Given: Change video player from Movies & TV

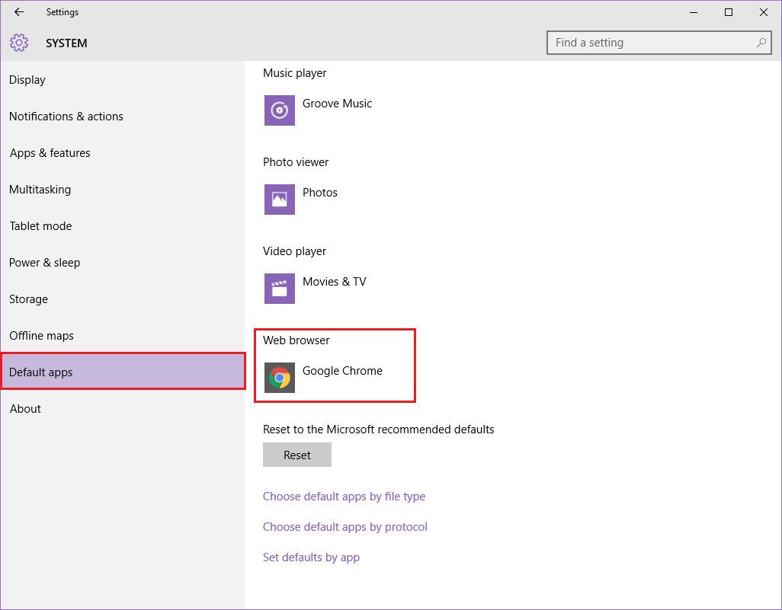Looking at the screenshot, I should (x=316, y=289).
